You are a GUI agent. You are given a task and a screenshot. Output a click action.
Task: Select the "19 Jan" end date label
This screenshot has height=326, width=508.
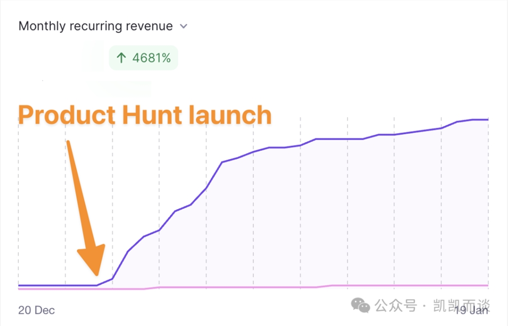point(471,310)
